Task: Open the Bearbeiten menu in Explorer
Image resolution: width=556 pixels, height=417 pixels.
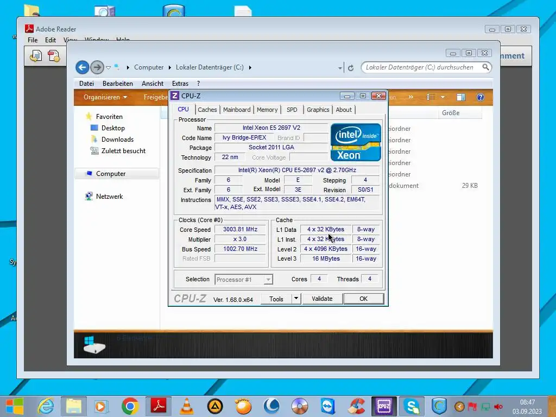Action: pyautogui.click(x=118, y=84)
